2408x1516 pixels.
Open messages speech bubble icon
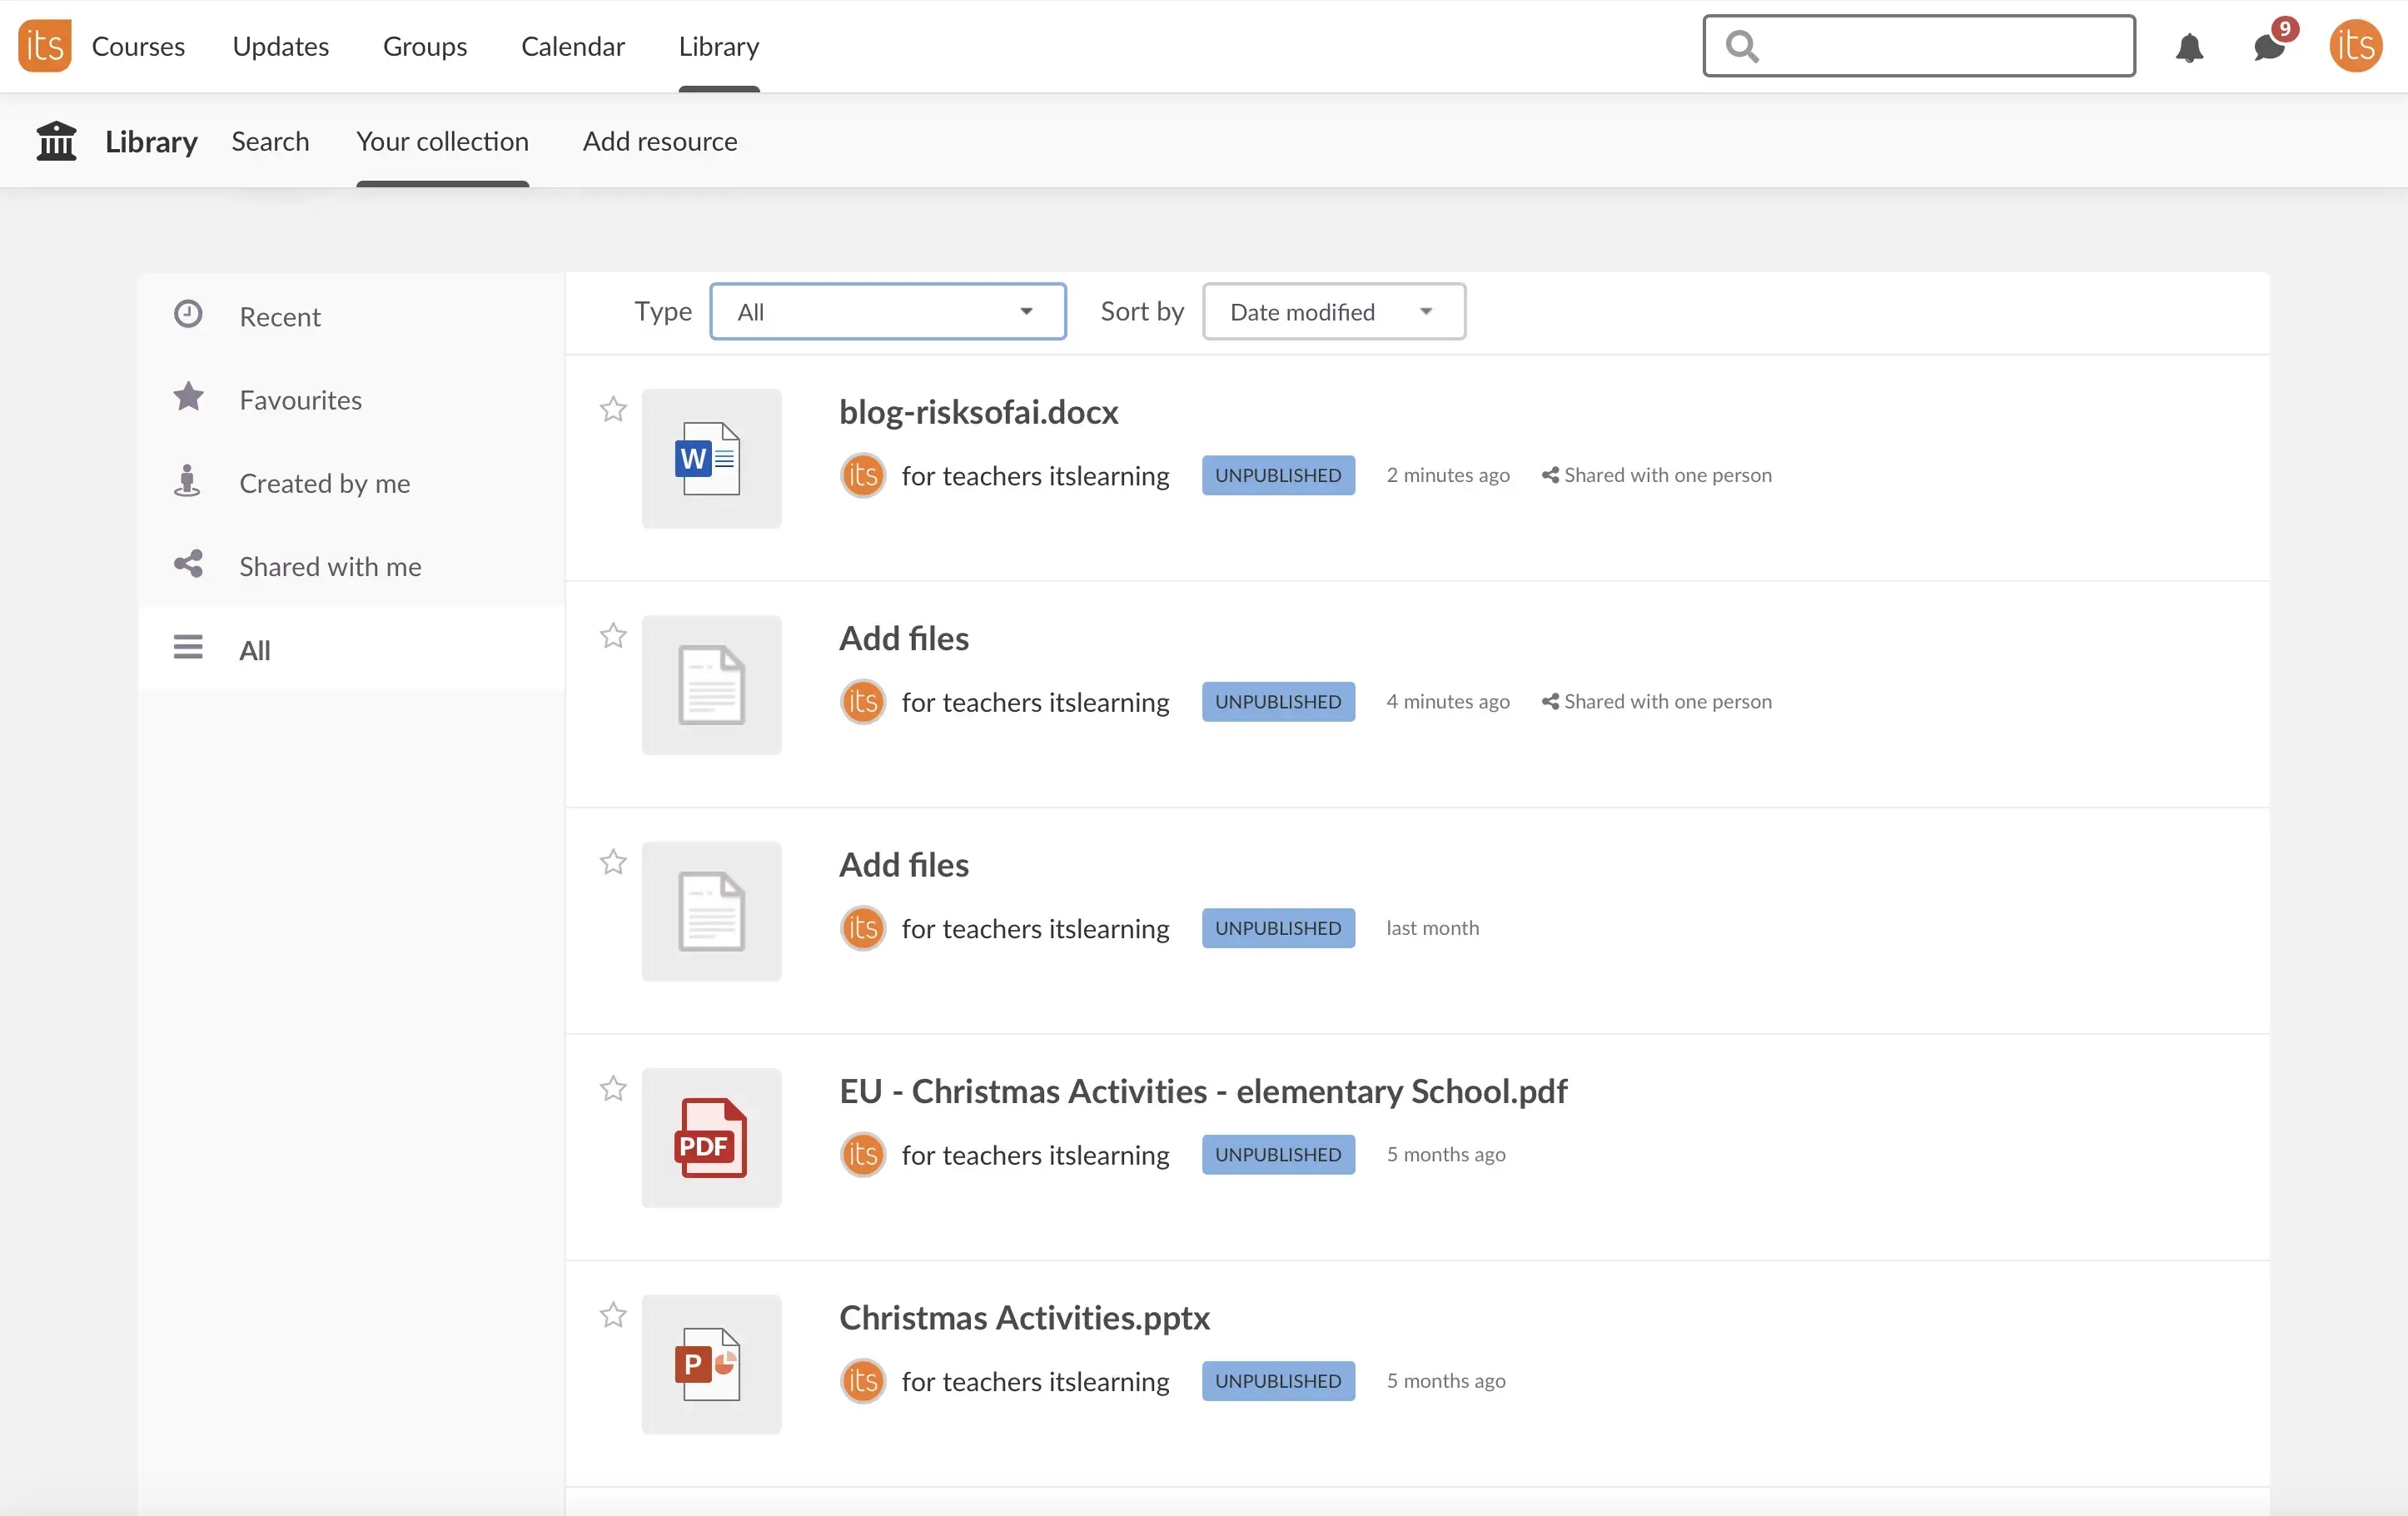click(2269, 47)
